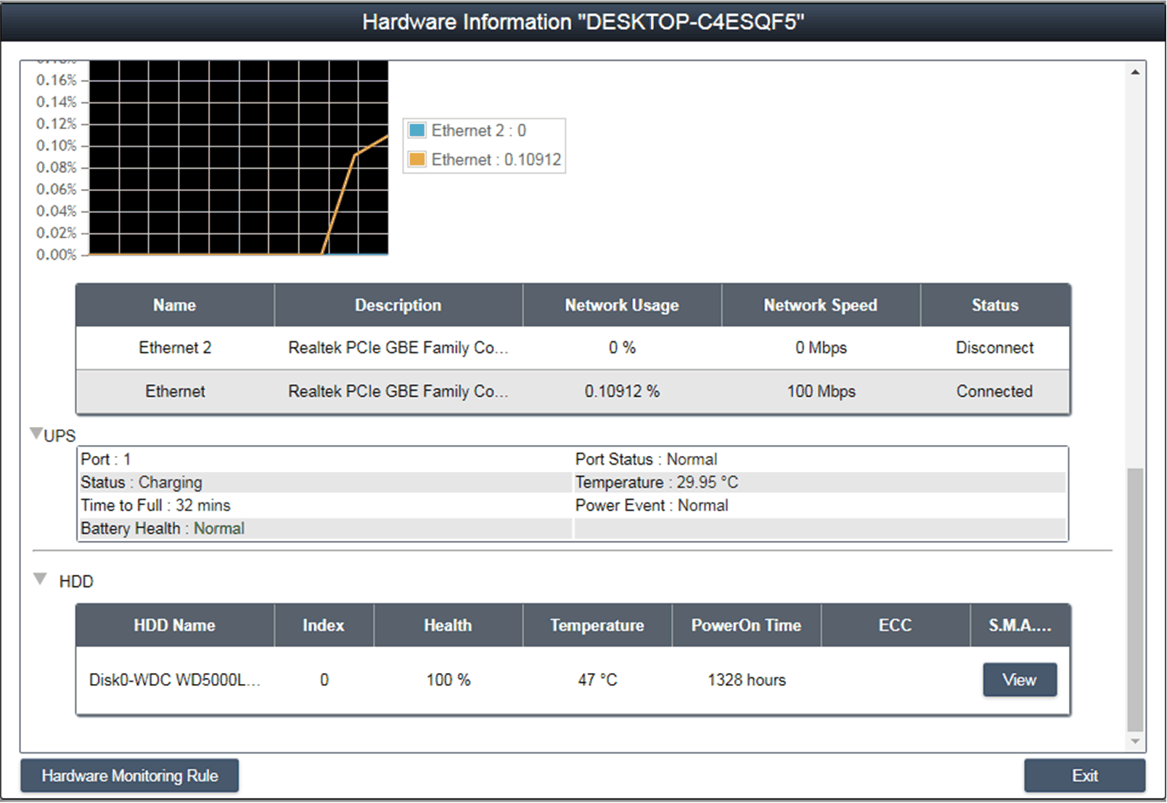Sort by Network Usage column header
The height and width of the screenshot is (803, 1167).
click(x=621, y=306)
